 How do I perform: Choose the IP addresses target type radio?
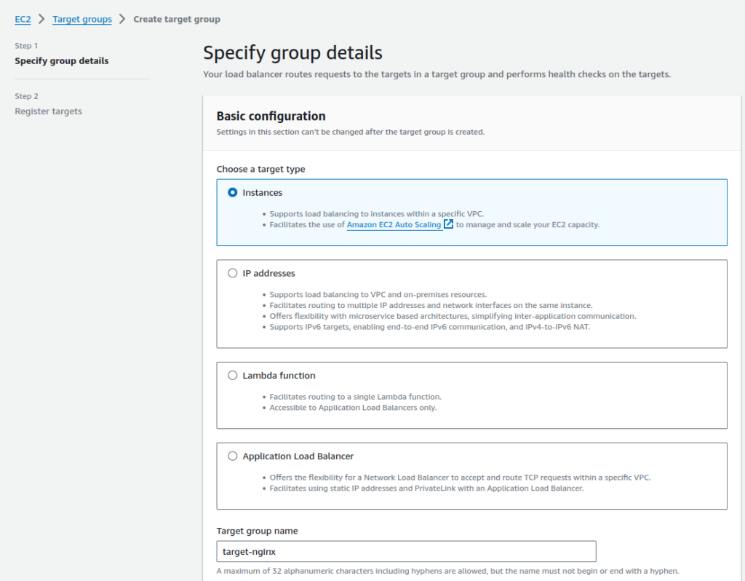[x=233, y=273]
